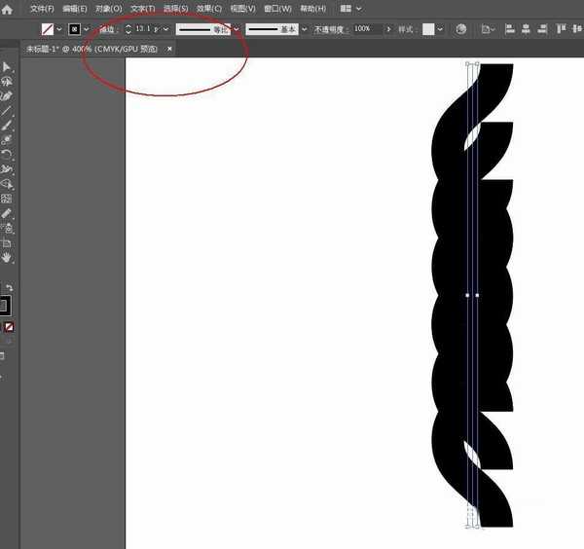Activate the stroke box in toolbox

click(5, 306)
